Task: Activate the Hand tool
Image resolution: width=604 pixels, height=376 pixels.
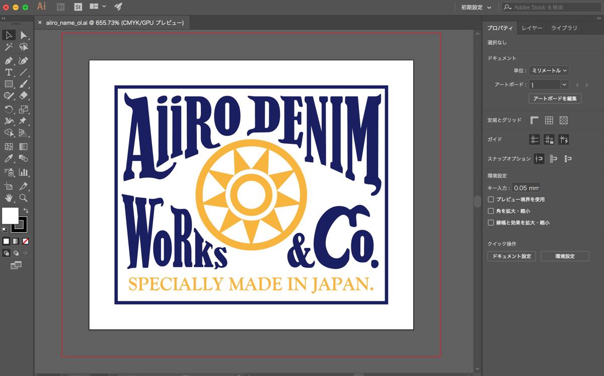Action: [9, 198]
